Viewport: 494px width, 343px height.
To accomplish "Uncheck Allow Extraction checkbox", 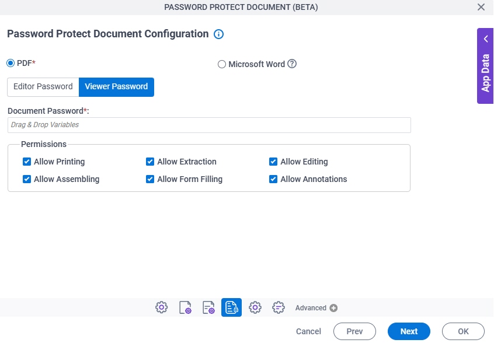I will (x=150, y=162).
